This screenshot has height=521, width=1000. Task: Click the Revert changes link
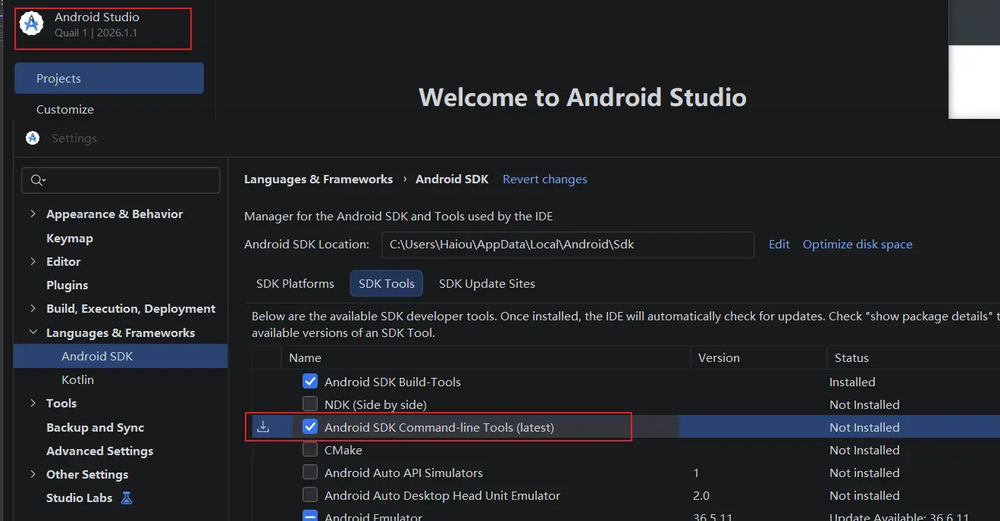[x=545, y=179]
